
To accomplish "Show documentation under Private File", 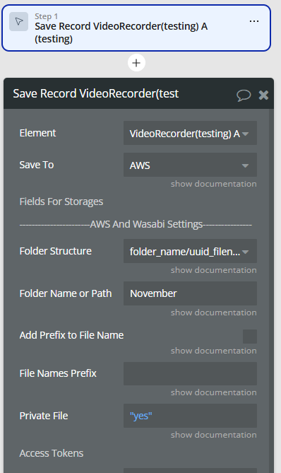I will (213, 435).
